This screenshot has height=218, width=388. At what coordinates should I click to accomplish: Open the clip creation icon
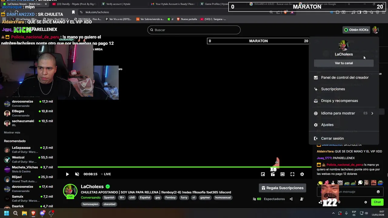(x=273, y=174)
